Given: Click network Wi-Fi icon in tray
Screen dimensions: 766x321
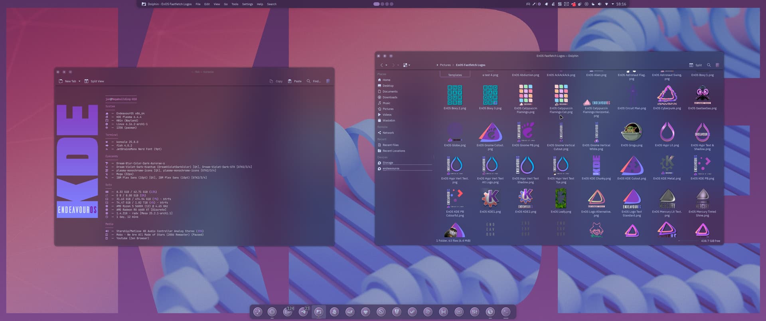Looking at the screenshot, I should [x=606, y=4].
